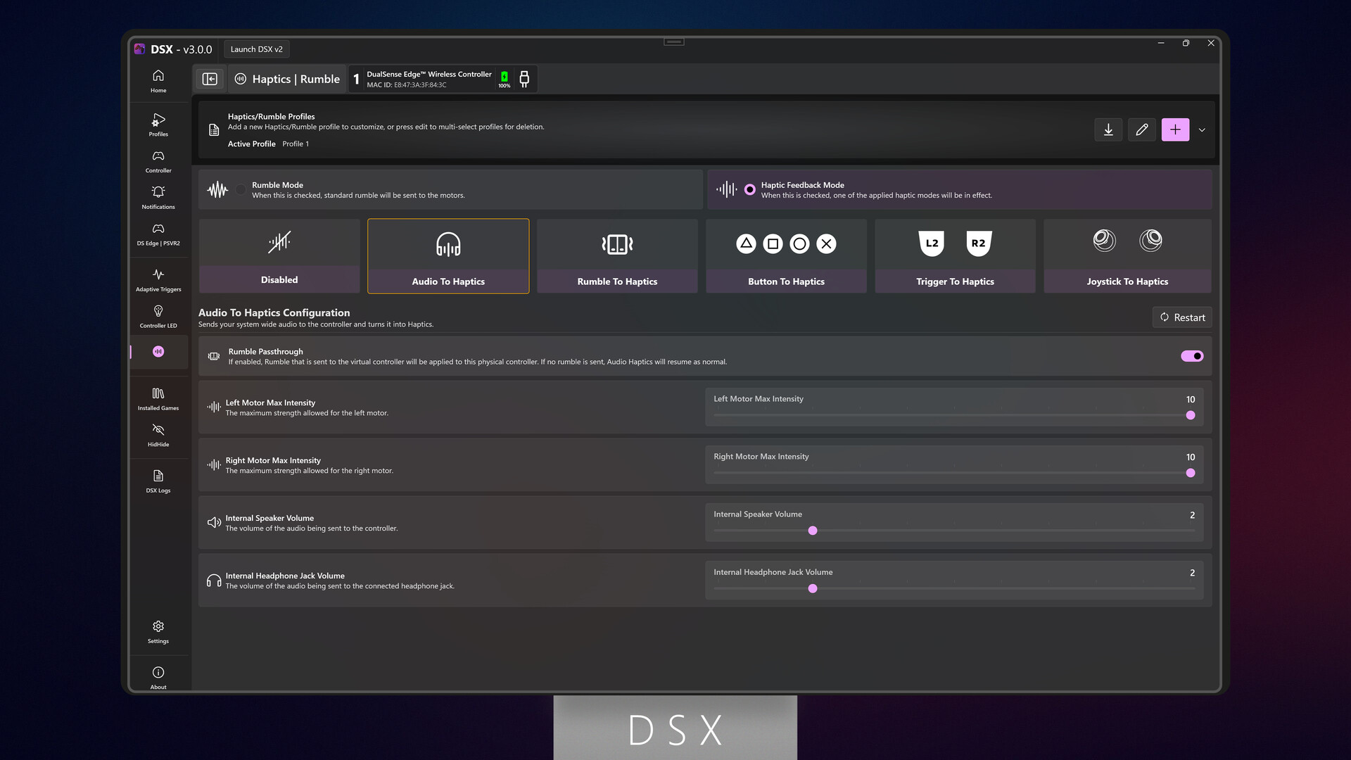Collapse the sidebar using the panel toggle icon

click(210, 79)
